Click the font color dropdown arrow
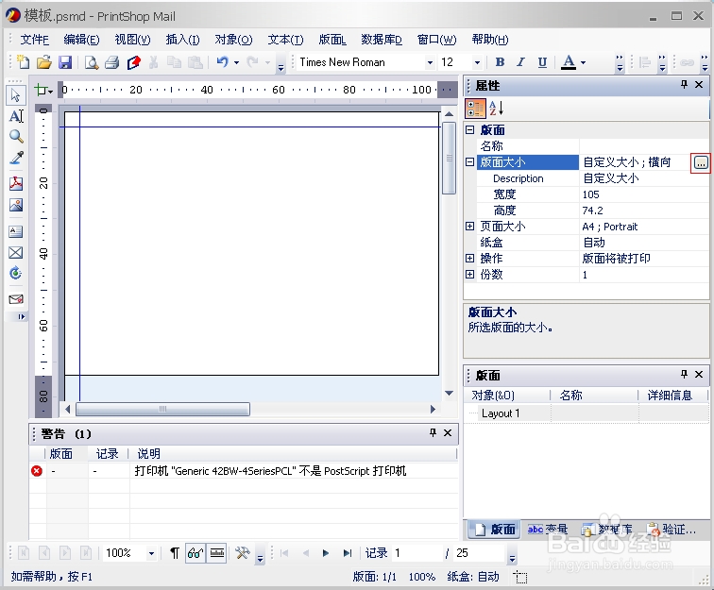 click(584, 62)
